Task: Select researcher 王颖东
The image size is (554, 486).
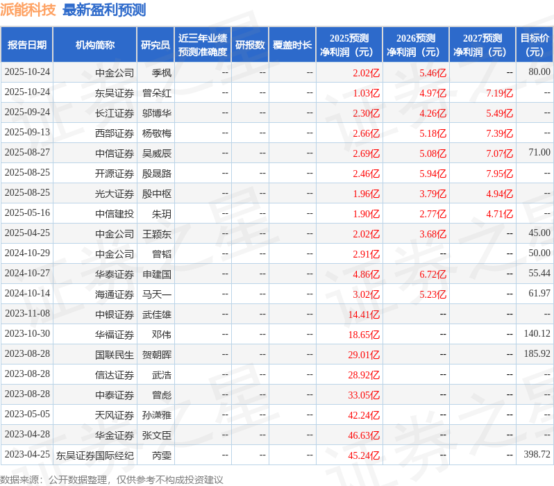Action: [157, 234]
